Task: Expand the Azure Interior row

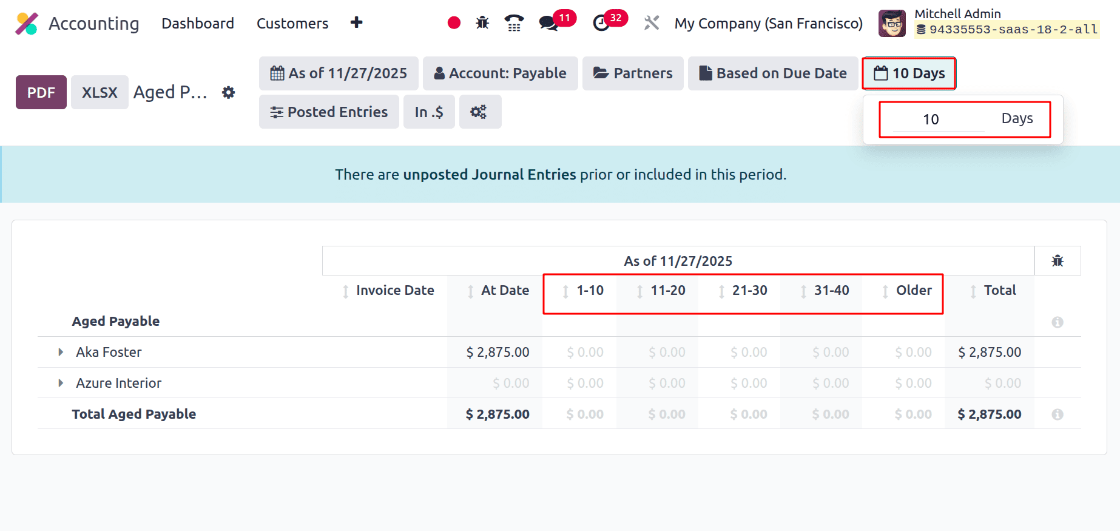Action: 60,383
